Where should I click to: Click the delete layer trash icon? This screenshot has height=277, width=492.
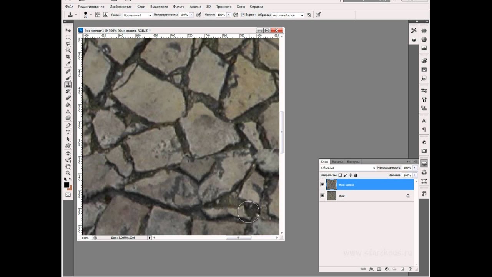click(410, 269)
